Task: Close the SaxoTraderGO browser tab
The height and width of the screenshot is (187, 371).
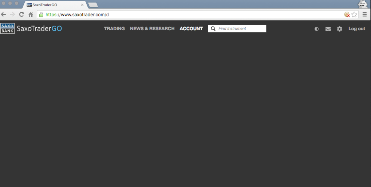Action: (82, 5)
